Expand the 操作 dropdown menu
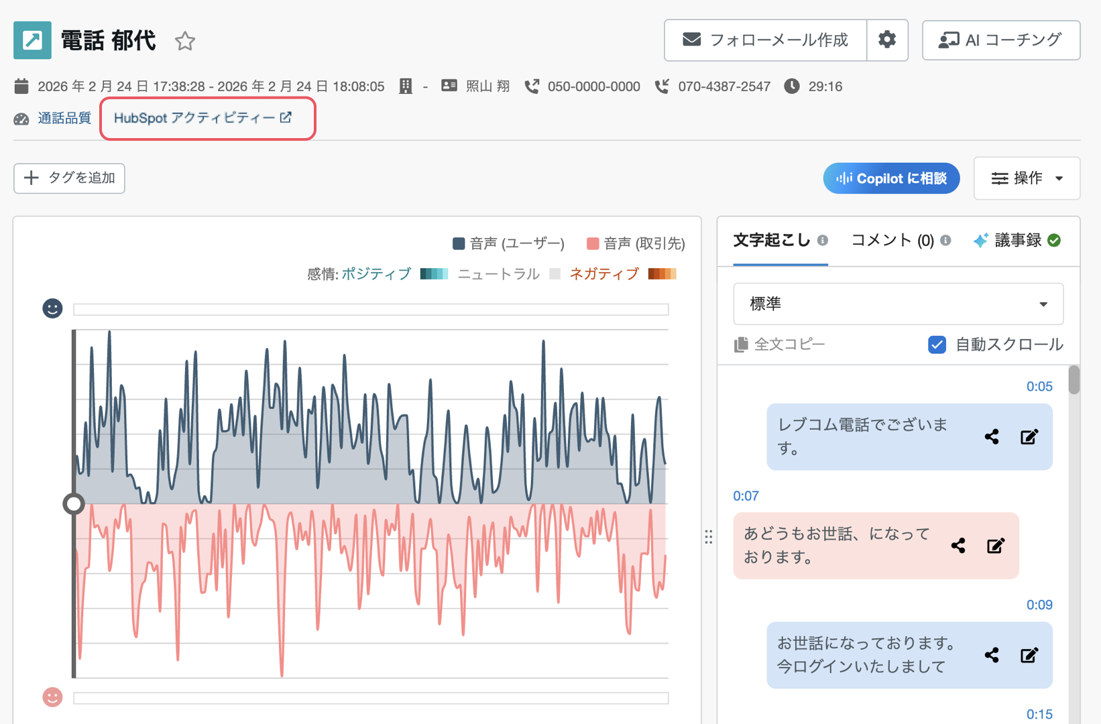This screenshot has width=1101, height=724. (1027, 178)
